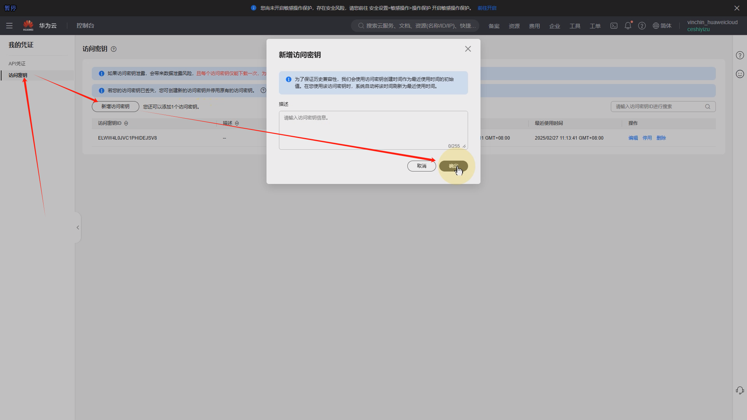This screenshot has width=747, height=420.
Task: Switch language via 简体 selector
Action: pyautogui.click(x=662, y=26)
